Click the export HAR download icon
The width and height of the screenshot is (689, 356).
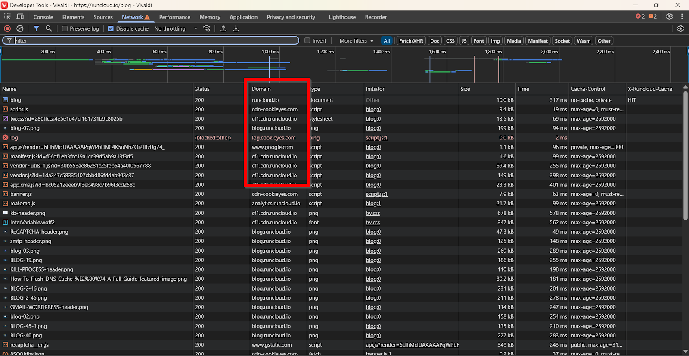click(x=236, y=28)
